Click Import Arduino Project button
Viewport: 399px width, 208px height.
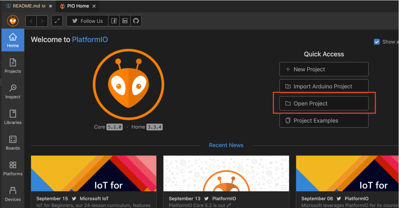pyautogui.click(x=324, y=86)
